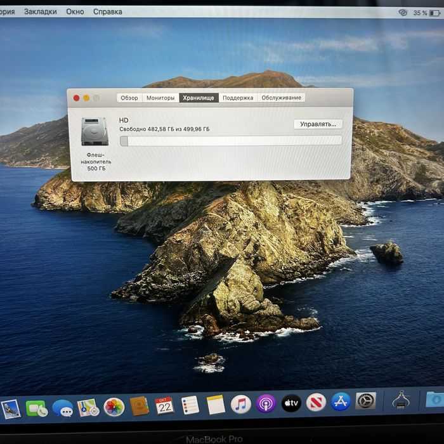Open the Поддержка tab
The image size is (444, 444).
(x=238, y=98)
